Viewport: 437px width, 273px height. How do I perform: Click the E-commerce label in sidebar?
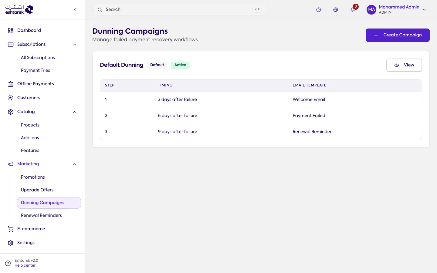(31, 229)
